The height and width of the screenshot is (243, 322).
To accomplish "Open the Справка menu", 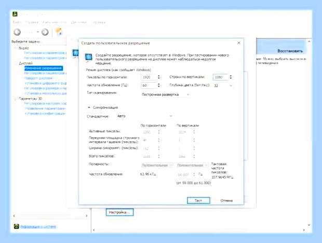I will 99,22.
